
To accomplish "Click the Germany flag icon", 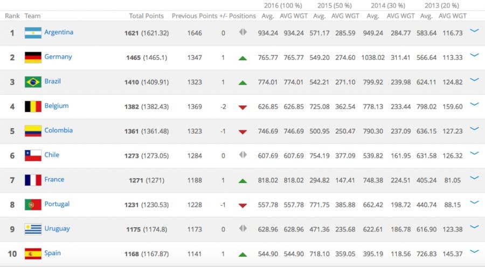I will tap(33, 57).
